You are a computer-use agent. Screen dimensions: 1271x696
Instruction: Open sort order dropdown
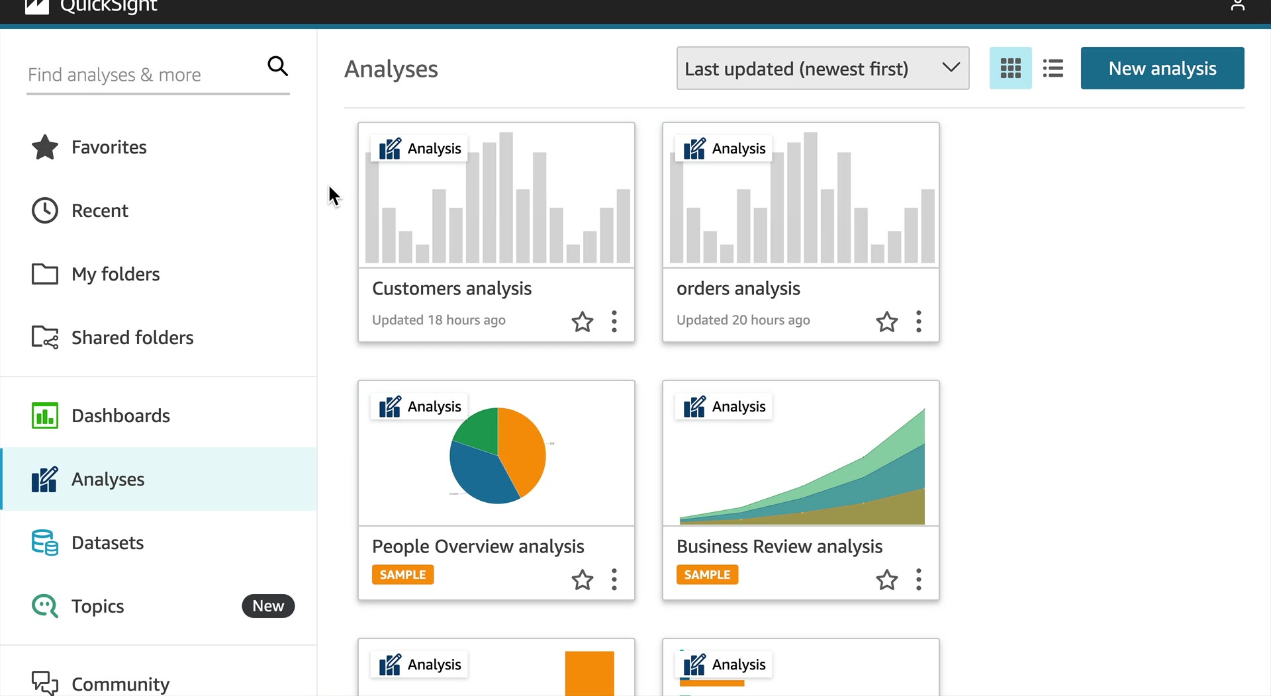pyautogui.click(x=822, y=68)
